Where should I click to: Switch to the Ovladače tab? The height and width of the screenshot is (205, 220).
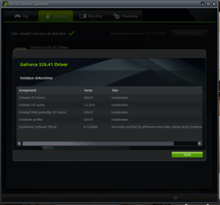[x=56, y=16]
